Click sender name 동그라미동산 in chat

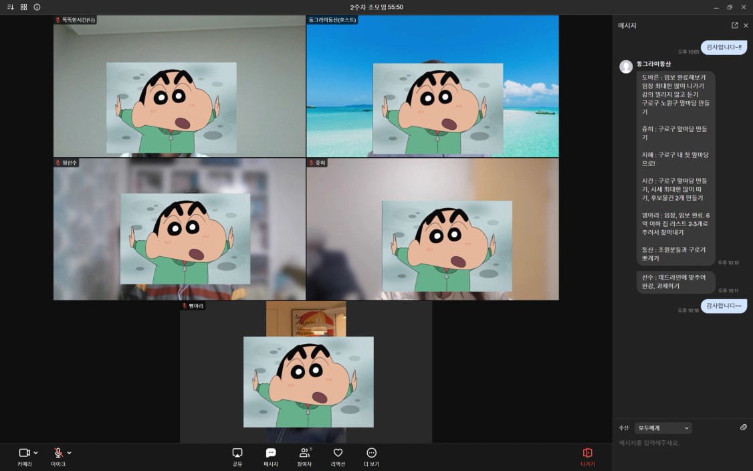[653, 64]
